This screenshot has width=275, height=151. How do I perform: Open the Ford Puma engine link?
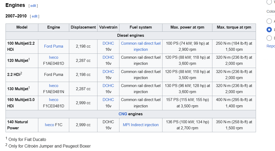[54, 46]
